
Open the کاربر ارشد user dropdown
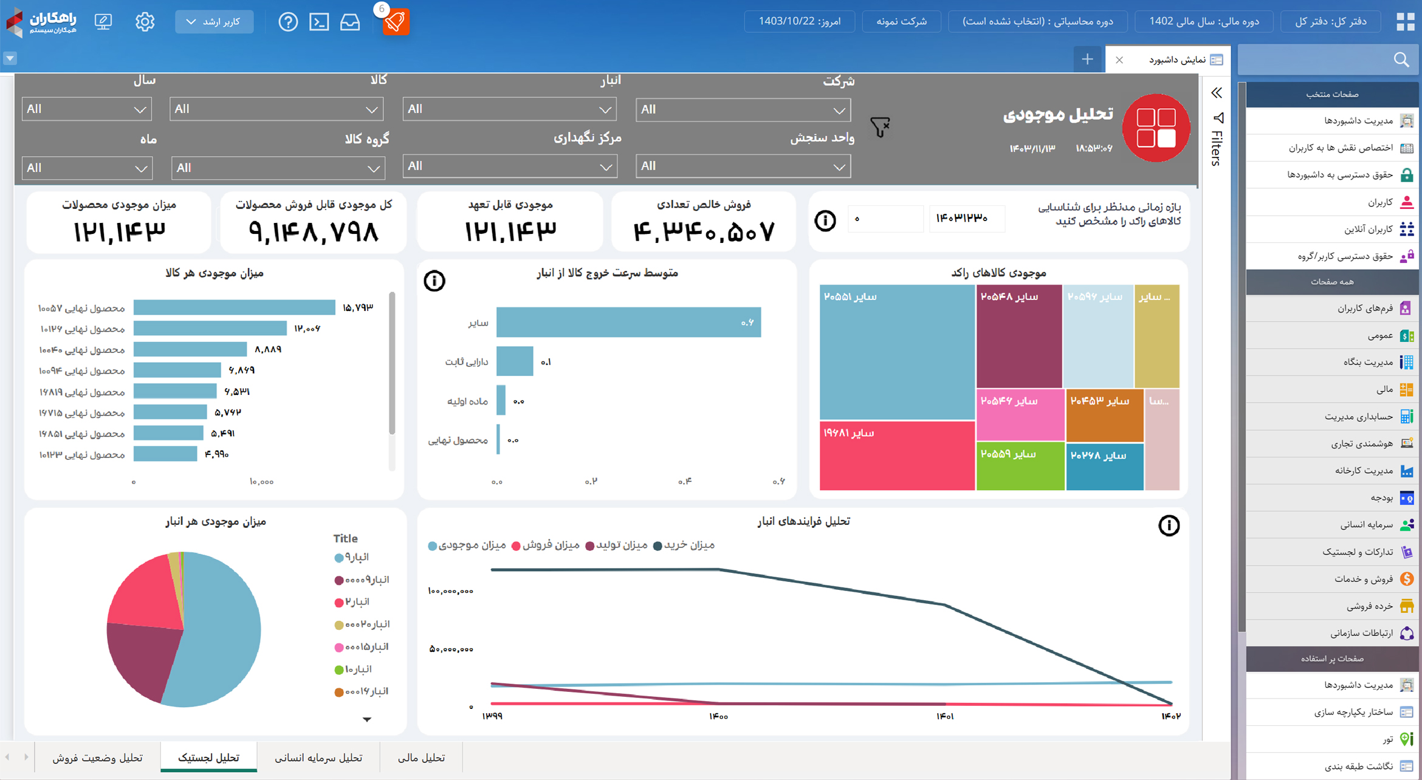pyautogui.click(x=215, y=22)
